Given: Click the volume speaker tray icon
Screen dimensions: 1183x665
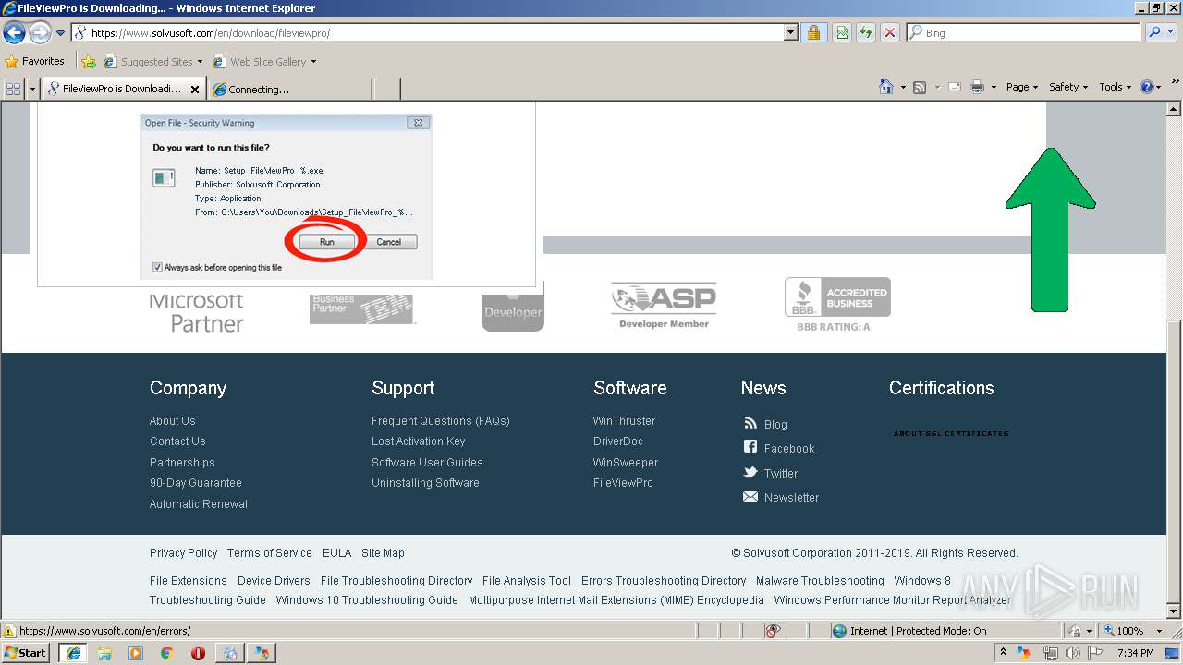Looking at the screenshot, I should tap(1072, 653).
